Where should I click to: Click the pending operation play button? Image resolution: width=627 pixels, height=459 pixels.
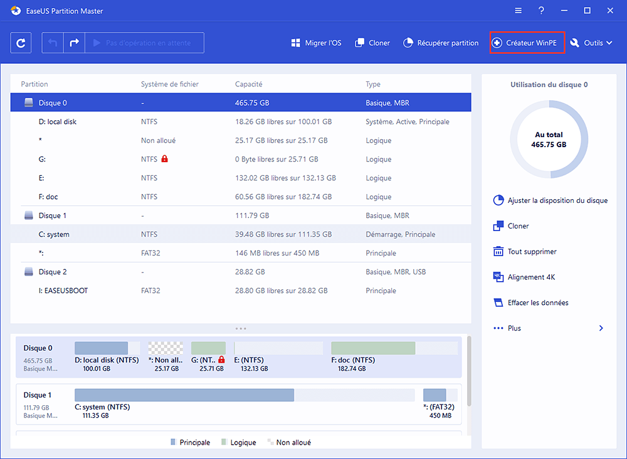point(144,43)
